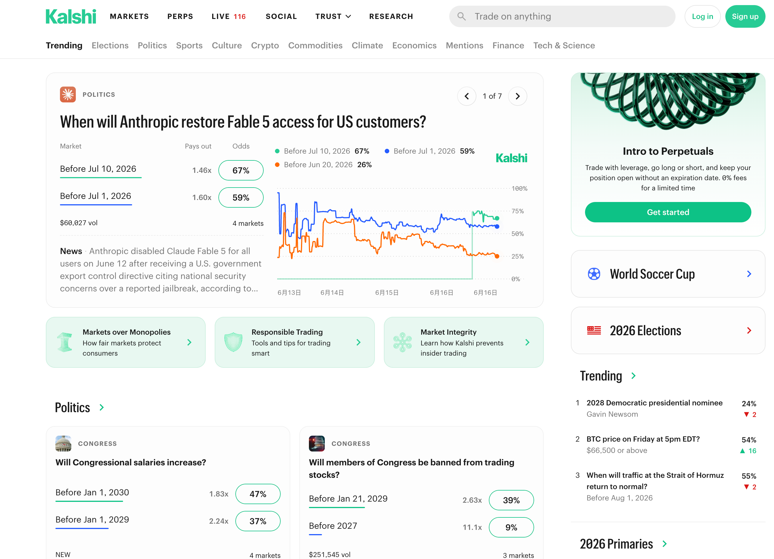Select the 67% odds for Jul 10
This screenshot has height=559, width=774.
point(240,170)
